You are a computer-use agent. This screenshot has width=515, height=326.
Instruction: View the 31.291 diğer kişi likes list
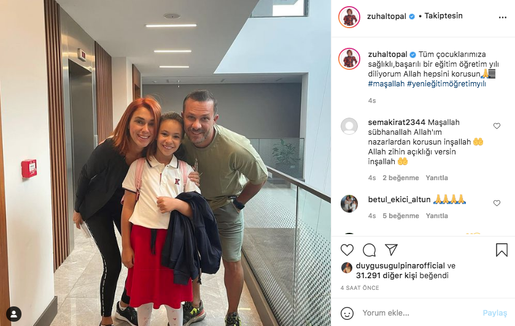(x=387, y=276)
